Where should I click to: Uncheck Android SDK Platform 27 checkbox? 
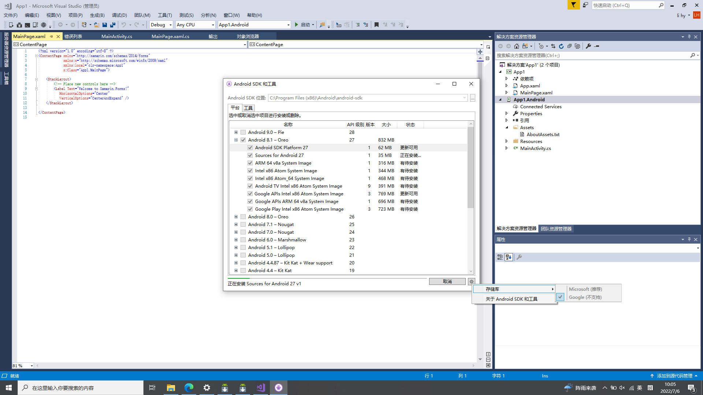[x=250, y=148]
